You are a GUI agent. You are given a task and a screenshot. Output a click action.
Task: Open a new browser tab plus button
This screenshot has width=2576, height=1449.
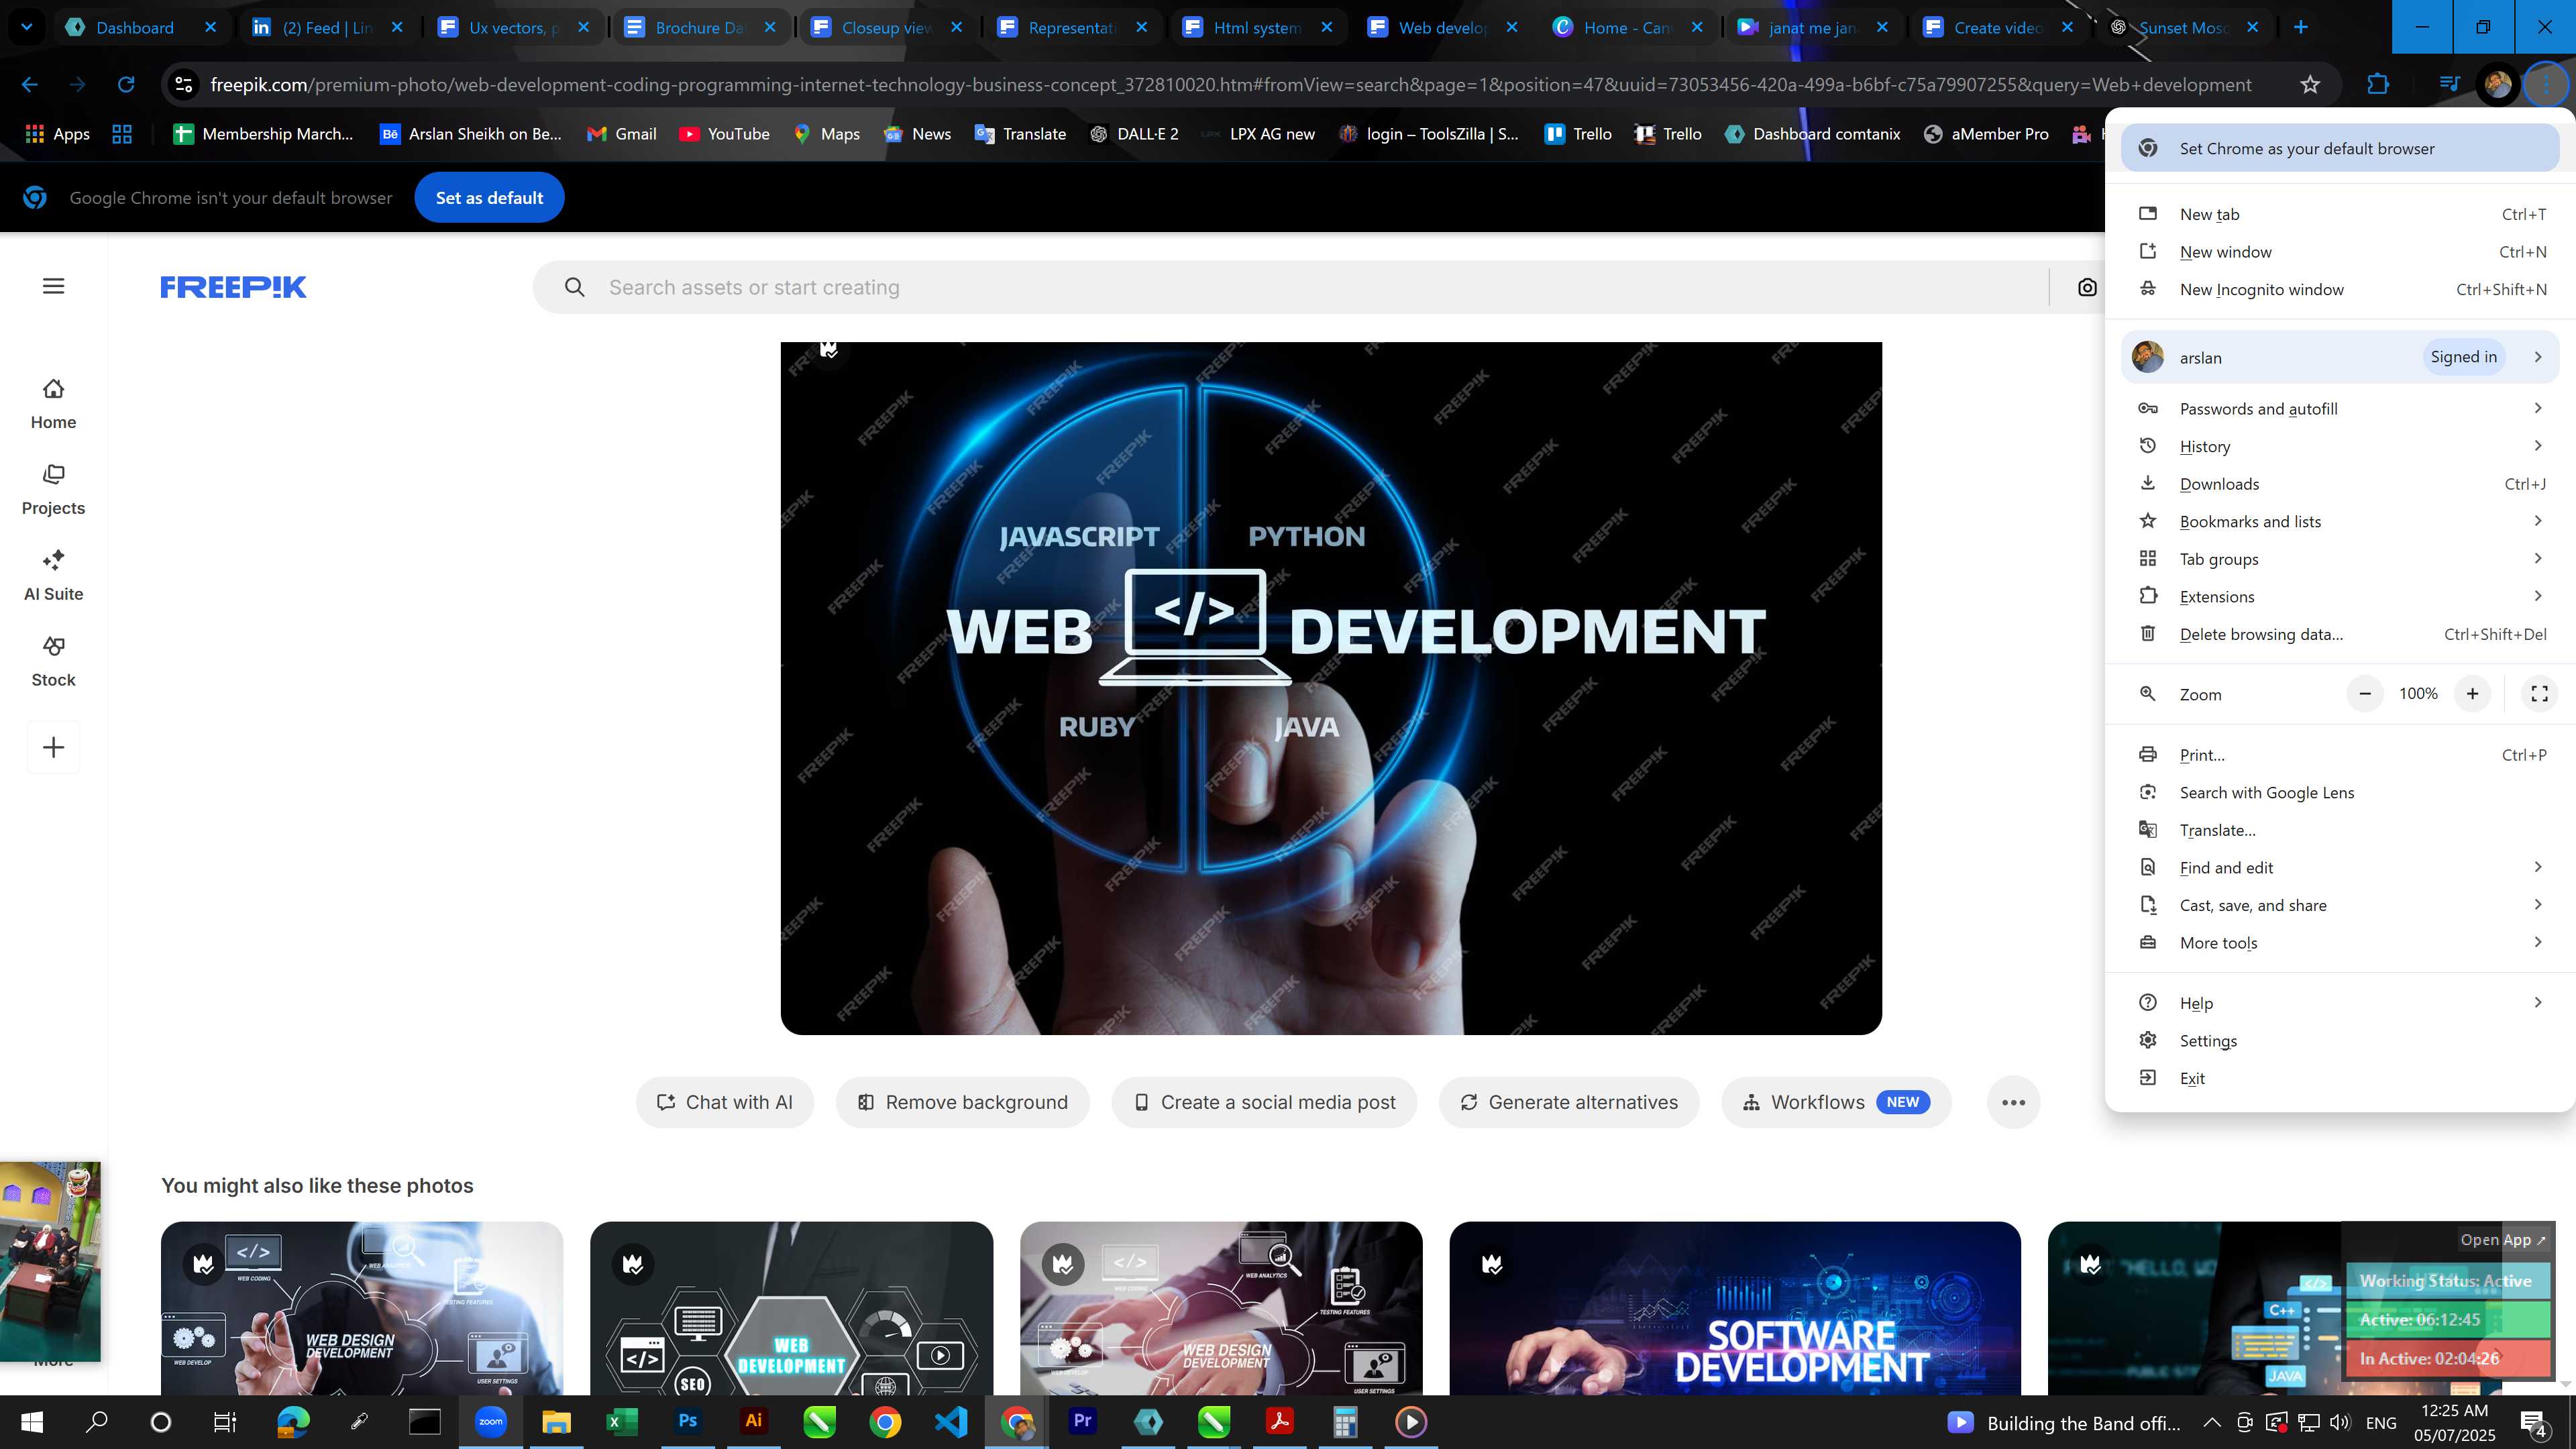click(2301, 27)
